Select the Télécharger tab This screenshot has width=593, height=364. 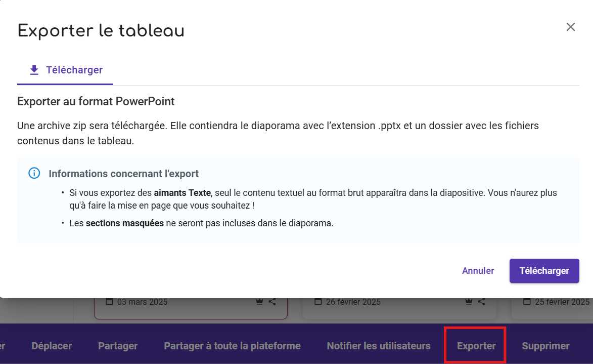pyautogui.click(x=65, y=70)
